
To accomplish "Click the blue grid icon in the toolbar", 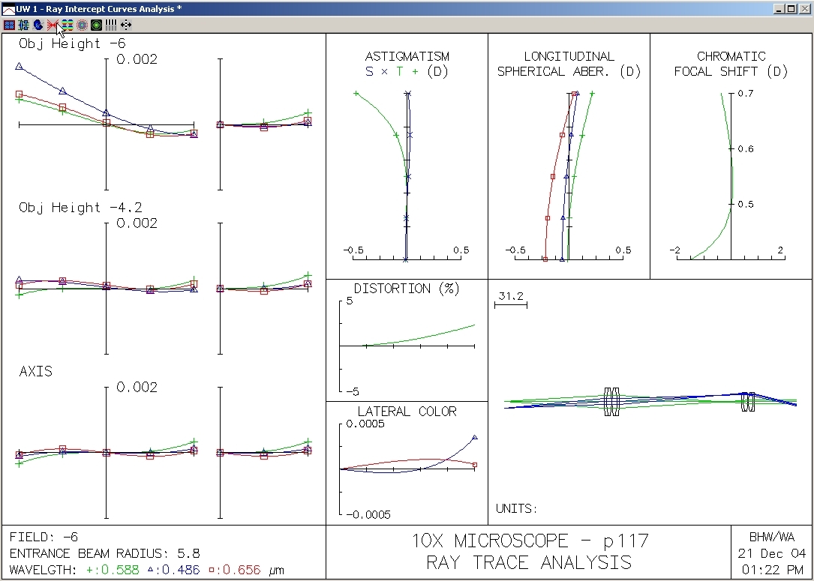I will (9, 25).
